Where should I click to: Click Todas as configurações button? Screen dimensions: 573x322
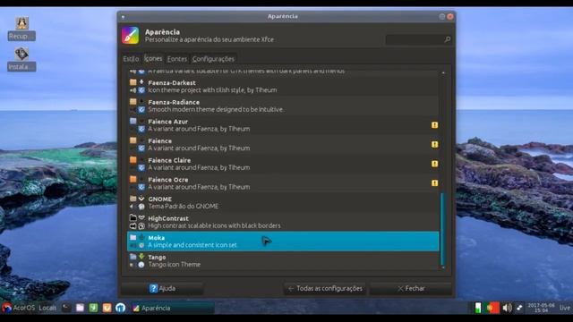click(325, 288)
